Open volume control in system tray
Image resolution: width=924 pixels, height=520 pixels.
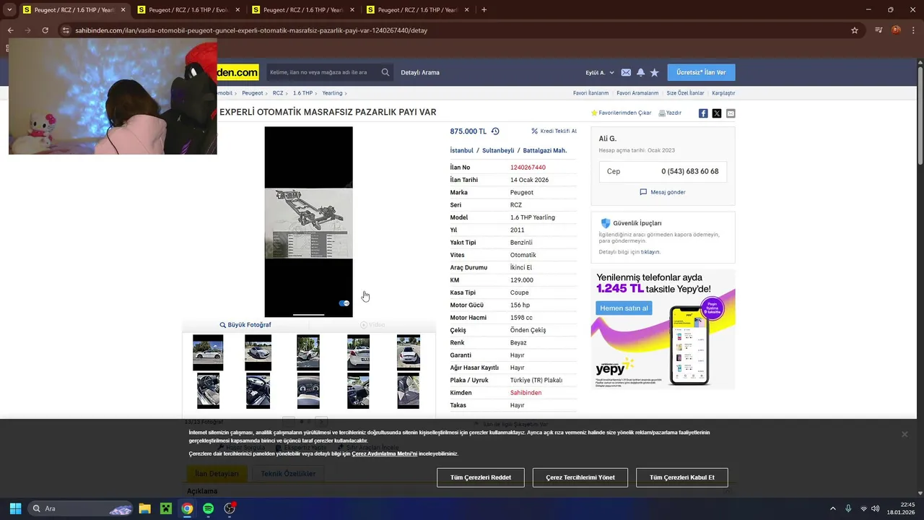pyautogui.click(x=875, y=508)
